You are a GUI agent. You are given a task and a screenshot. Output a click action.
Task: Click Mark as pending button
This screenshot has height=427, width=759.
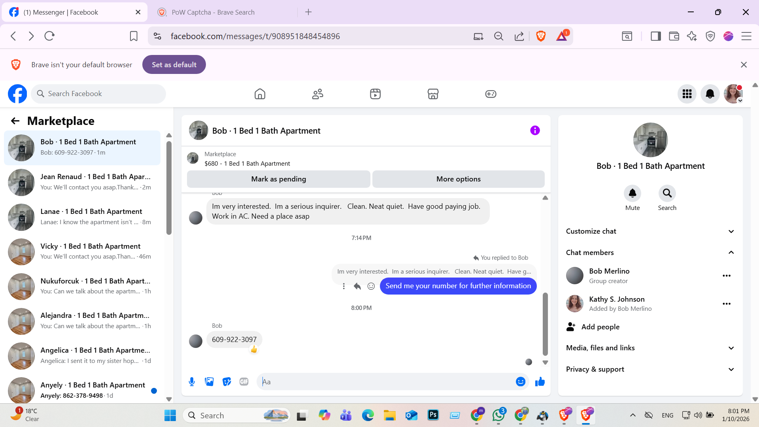point(278,179)
